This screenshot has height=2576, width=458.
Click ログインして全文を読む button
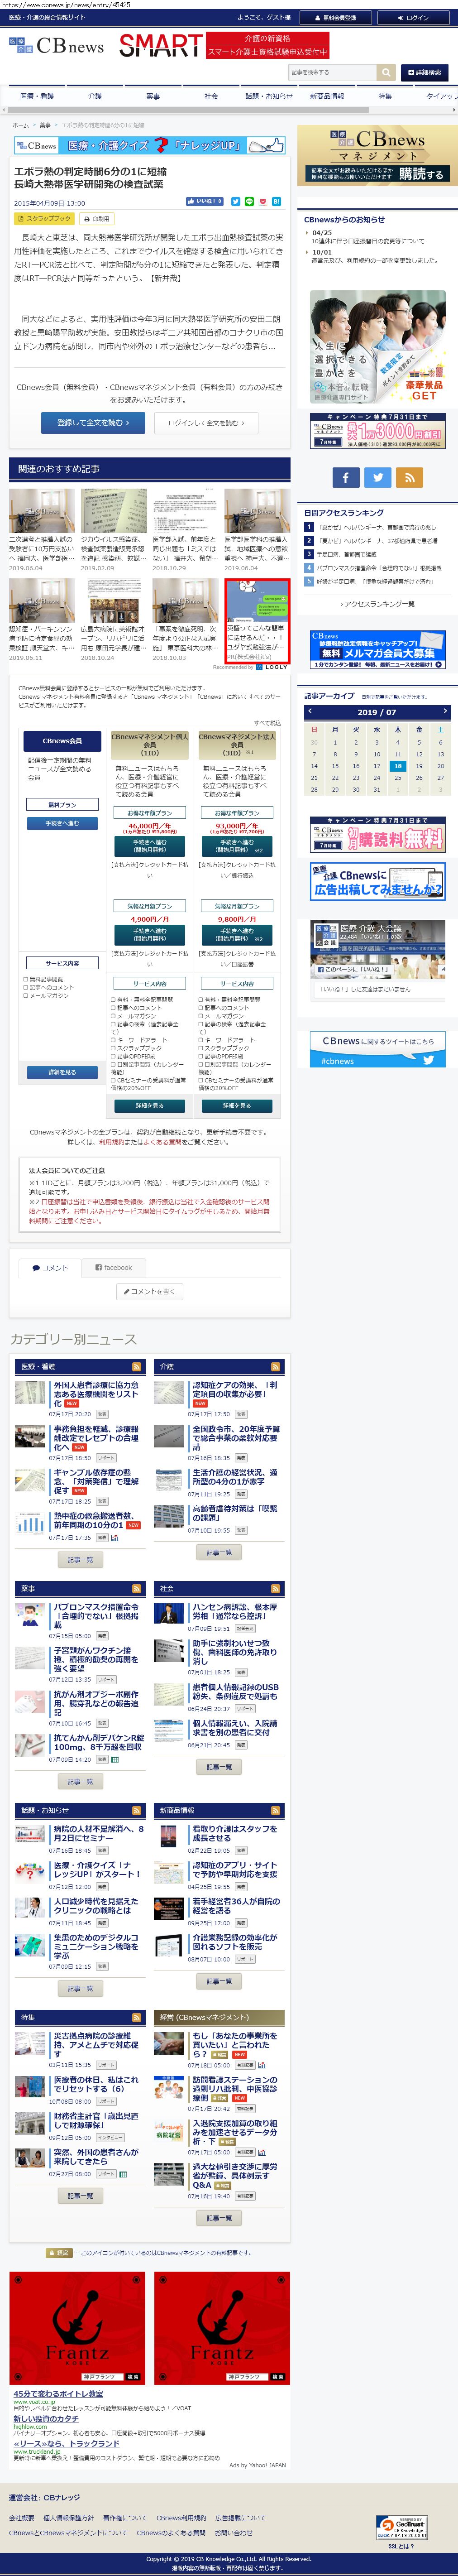pyautogui.click(x=206, y=423)
